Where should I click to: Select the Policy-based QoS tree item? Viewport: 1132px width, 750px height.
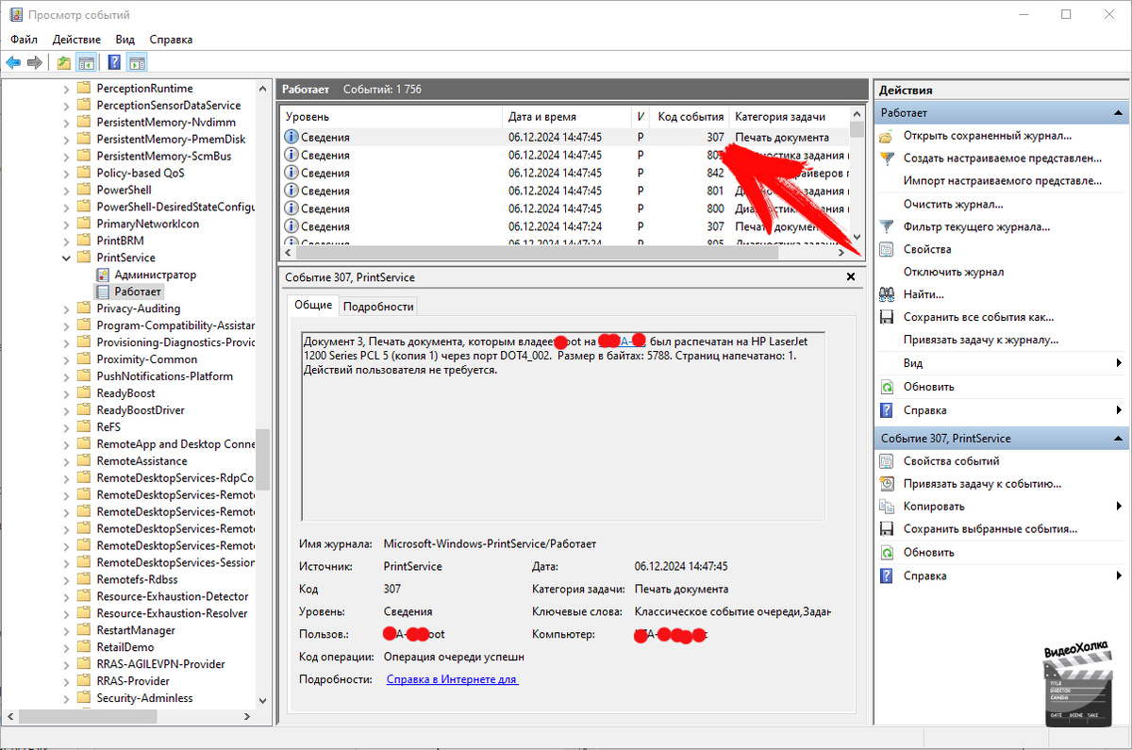pyautogui.click(x=141, y=173)
